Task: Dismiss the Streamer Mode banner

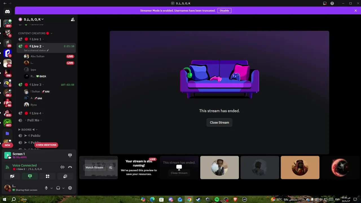Action: click(356, 10)
